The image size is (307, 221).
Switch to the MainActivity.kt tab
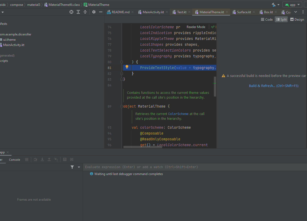(x=154, y=12)
